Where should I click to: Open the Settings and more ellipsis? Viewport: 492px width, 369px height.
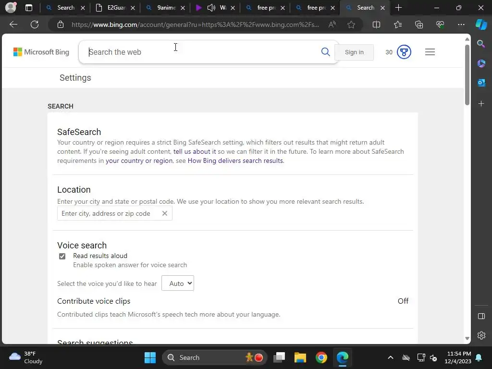[x=461, y=25]
